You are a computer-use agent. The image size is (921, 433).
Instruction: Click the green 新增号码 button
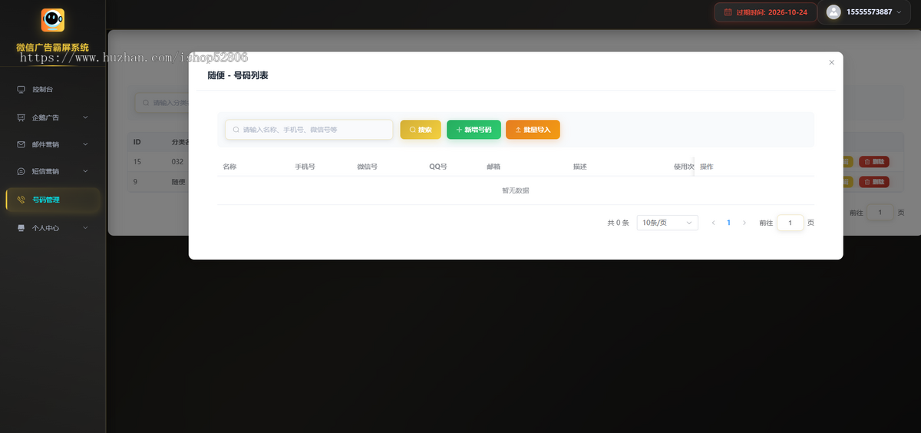tap(474, 130)
